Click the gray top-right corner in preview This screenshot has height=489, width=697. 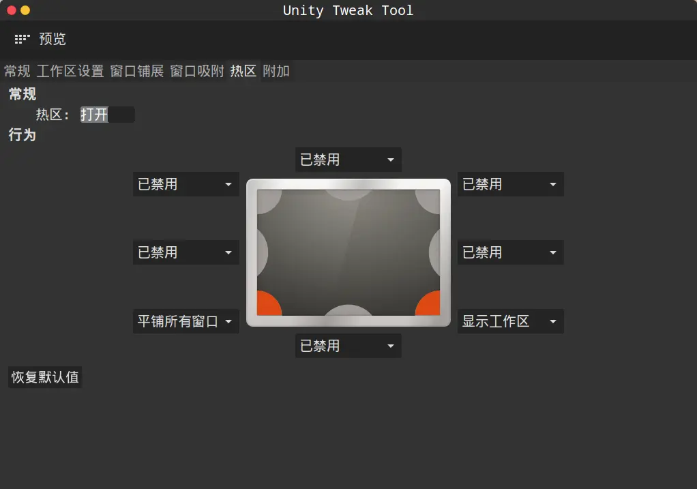(430, 200)
